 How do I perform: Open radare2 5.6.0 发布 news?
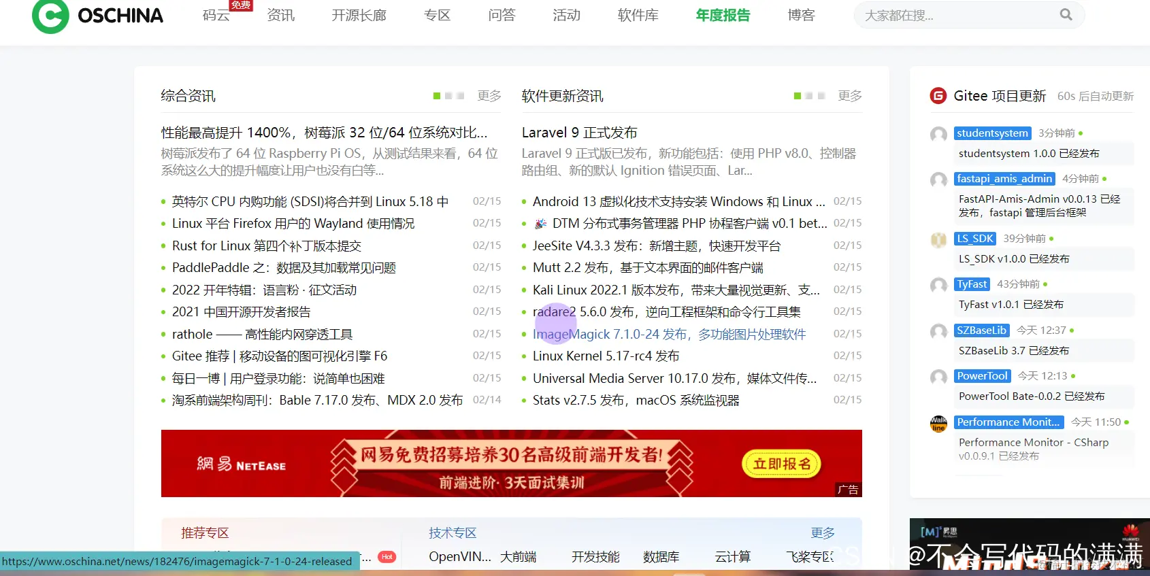667,312
